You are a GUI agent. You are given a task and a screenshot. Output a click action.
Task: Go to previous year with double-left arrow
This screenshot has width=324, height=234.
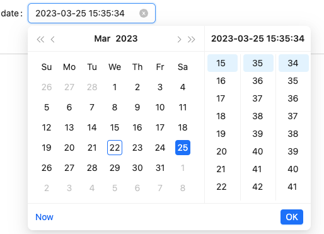point(40,39)
